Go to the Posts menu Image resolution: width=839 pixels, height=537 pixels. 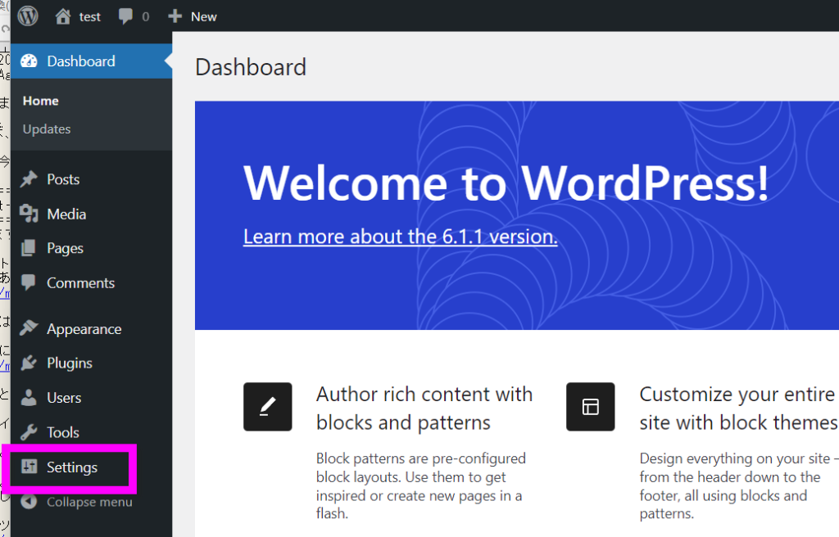point(91,179)
